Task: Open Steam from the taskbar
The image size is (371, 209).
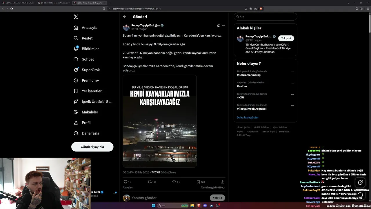Action: (211, 206)
